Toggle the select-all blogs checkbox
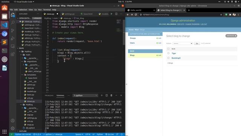241x136 pixels. (168, 49)
